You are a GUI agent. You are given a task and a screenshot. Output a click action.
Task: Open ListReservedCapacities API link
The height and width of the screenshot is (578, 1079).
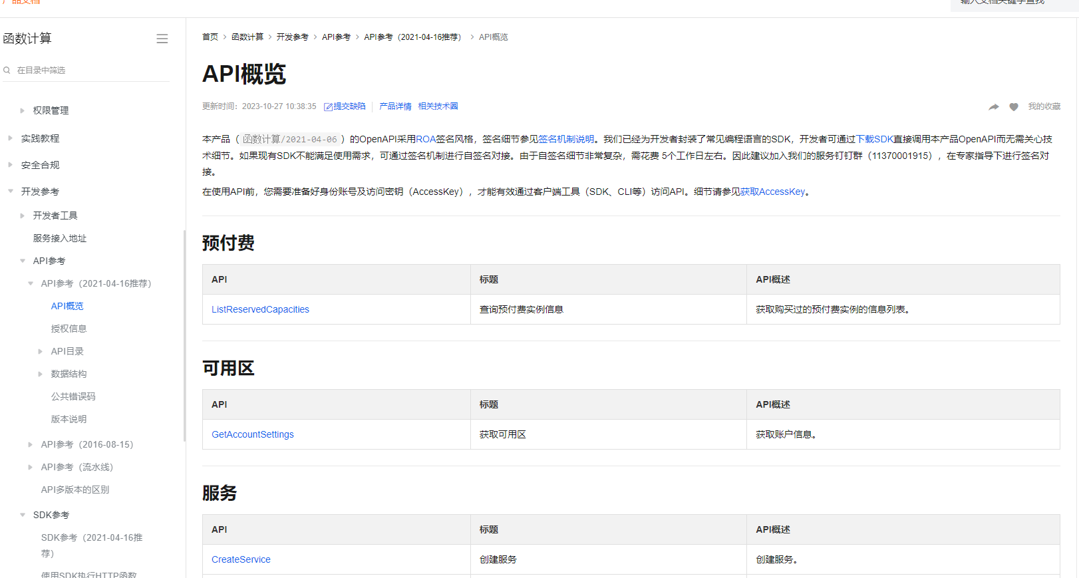pyautogui.click(x=260, y=309)
